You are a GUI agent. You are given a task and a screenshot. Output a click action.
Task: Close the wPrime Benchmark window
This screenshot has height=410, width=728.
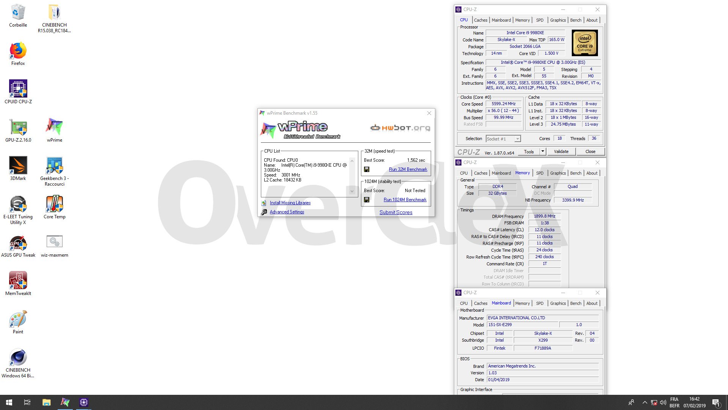pos(429,113)
